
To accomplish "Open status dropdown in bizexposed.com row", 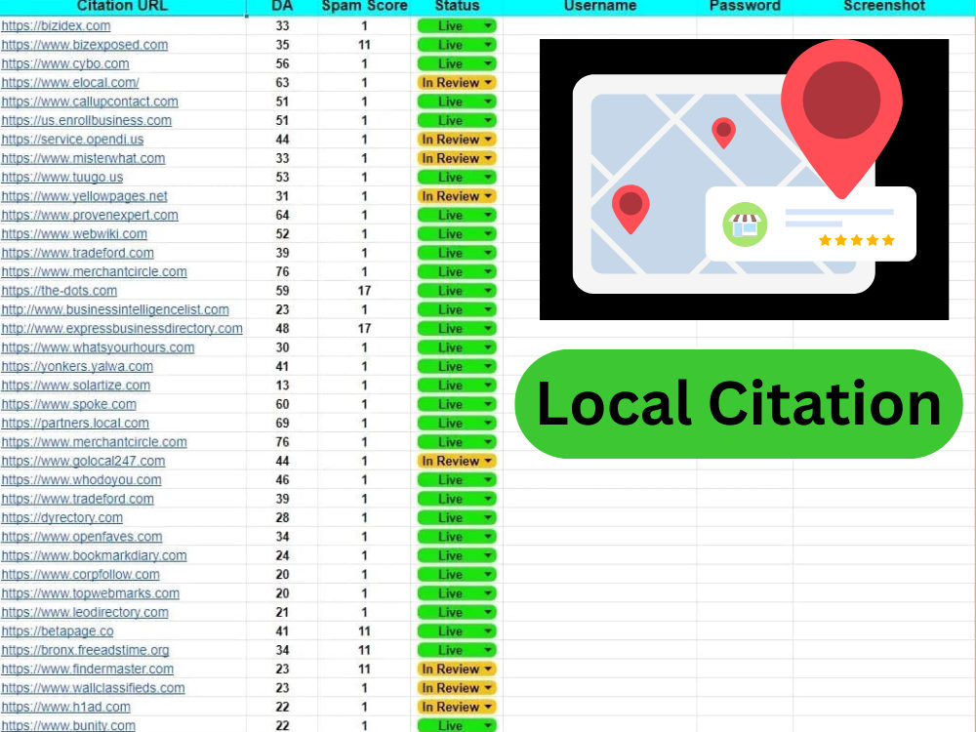I will [489, 45].
